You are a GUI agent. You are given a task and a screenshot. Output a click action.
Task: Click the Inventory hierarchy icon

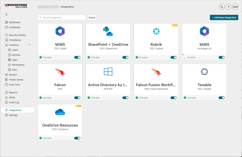[6, 45]
